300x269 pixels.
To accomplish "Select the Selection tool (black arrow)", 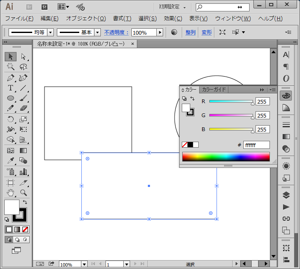I will [x=11, y=57].
